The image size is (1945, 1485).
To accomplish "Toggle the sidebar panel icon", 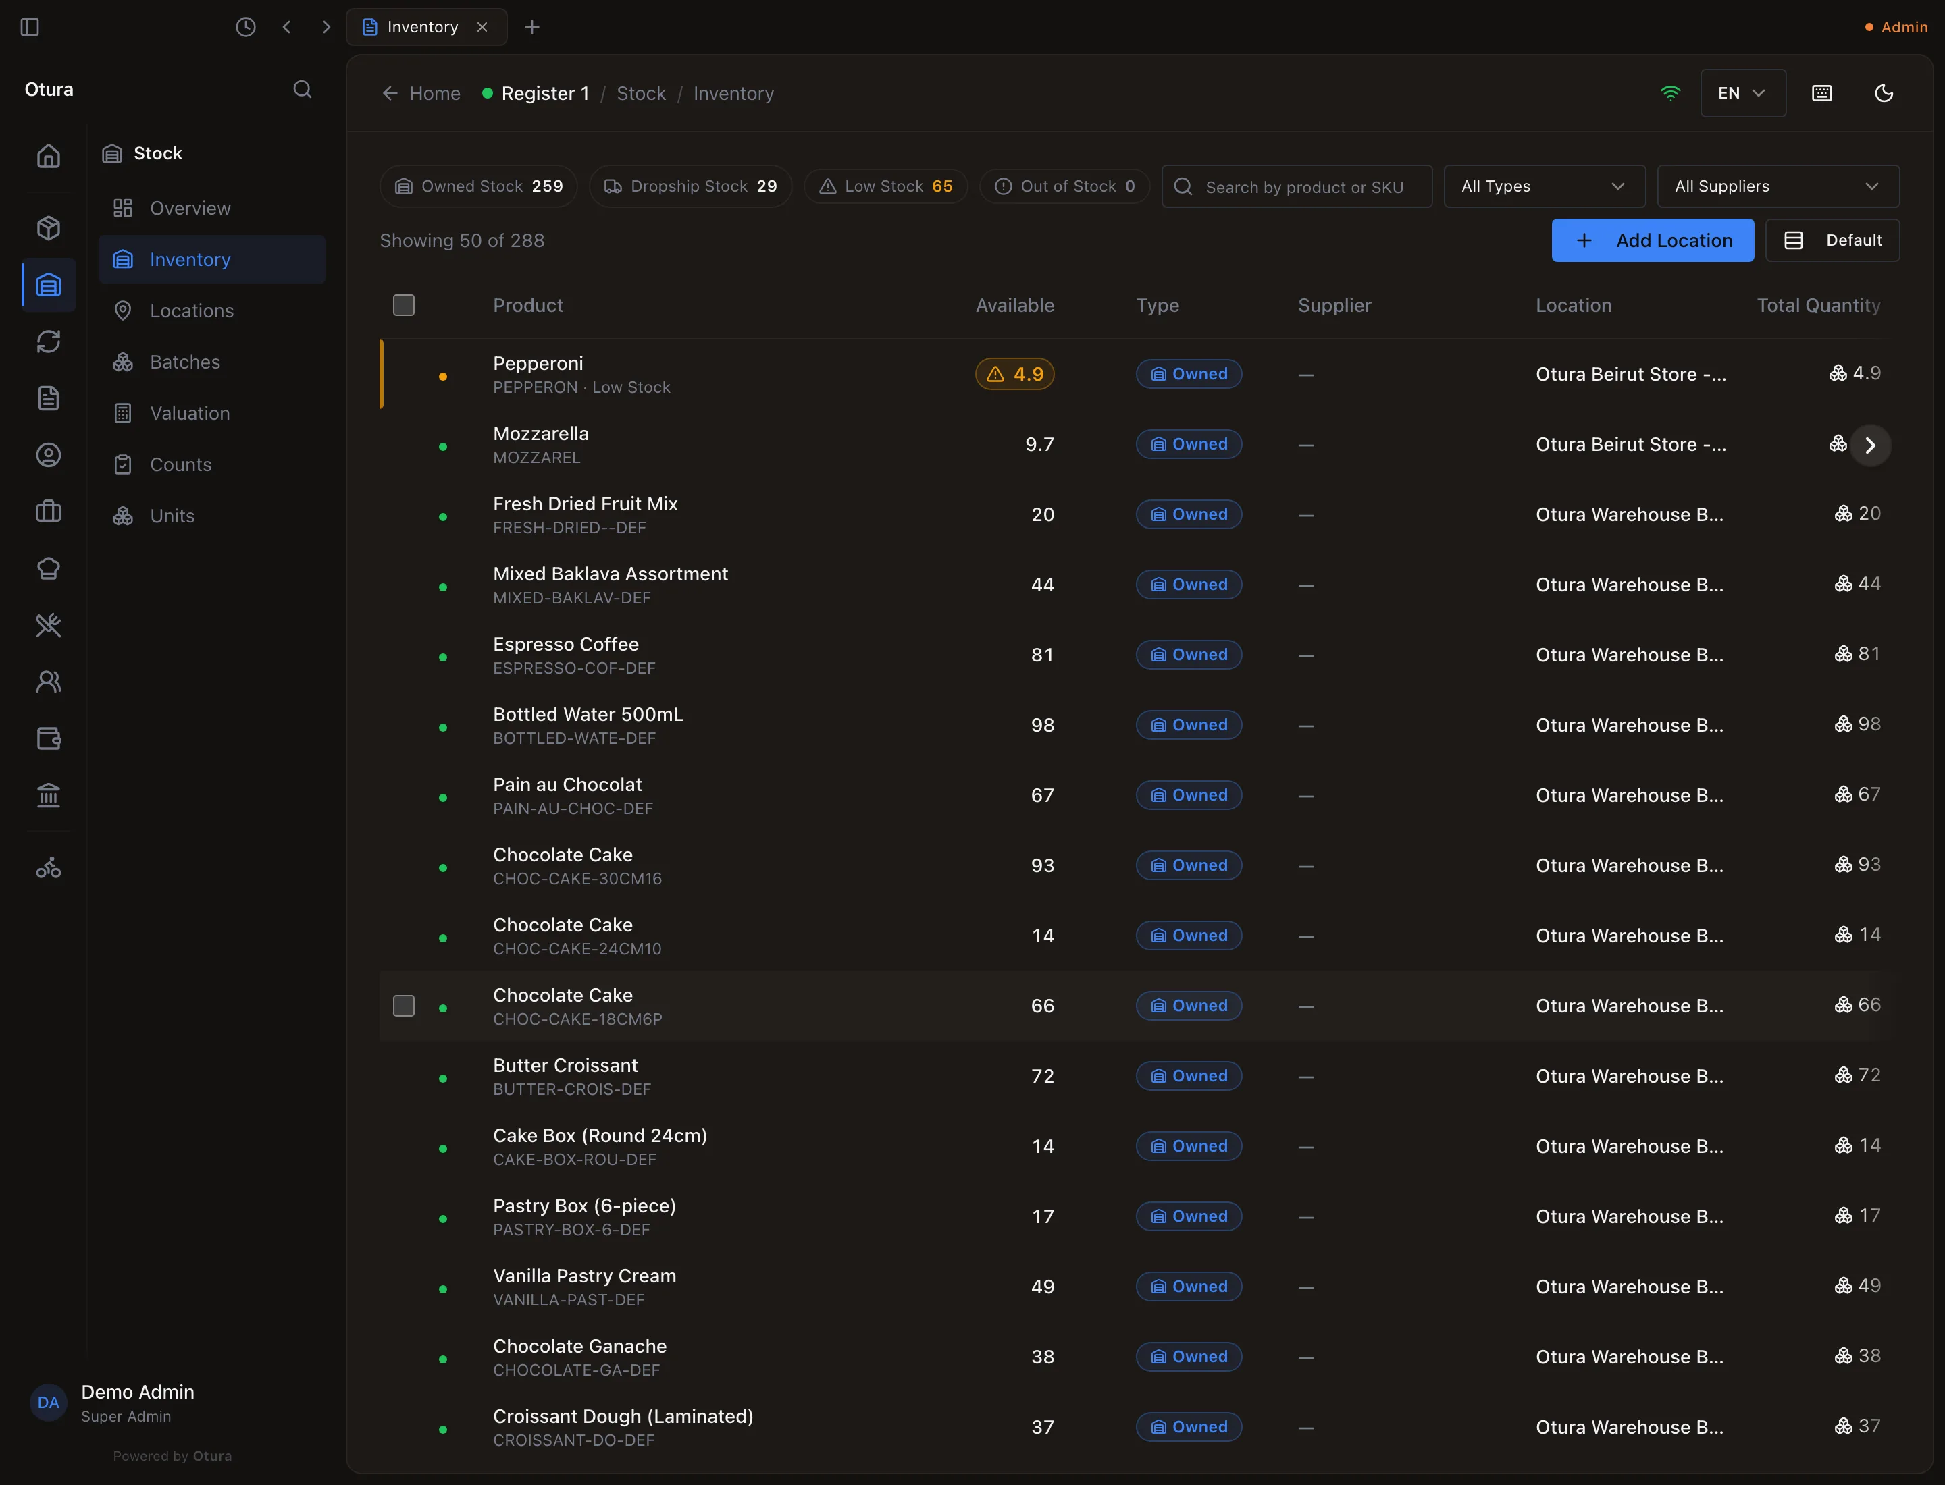I will [x=29, y=28].
